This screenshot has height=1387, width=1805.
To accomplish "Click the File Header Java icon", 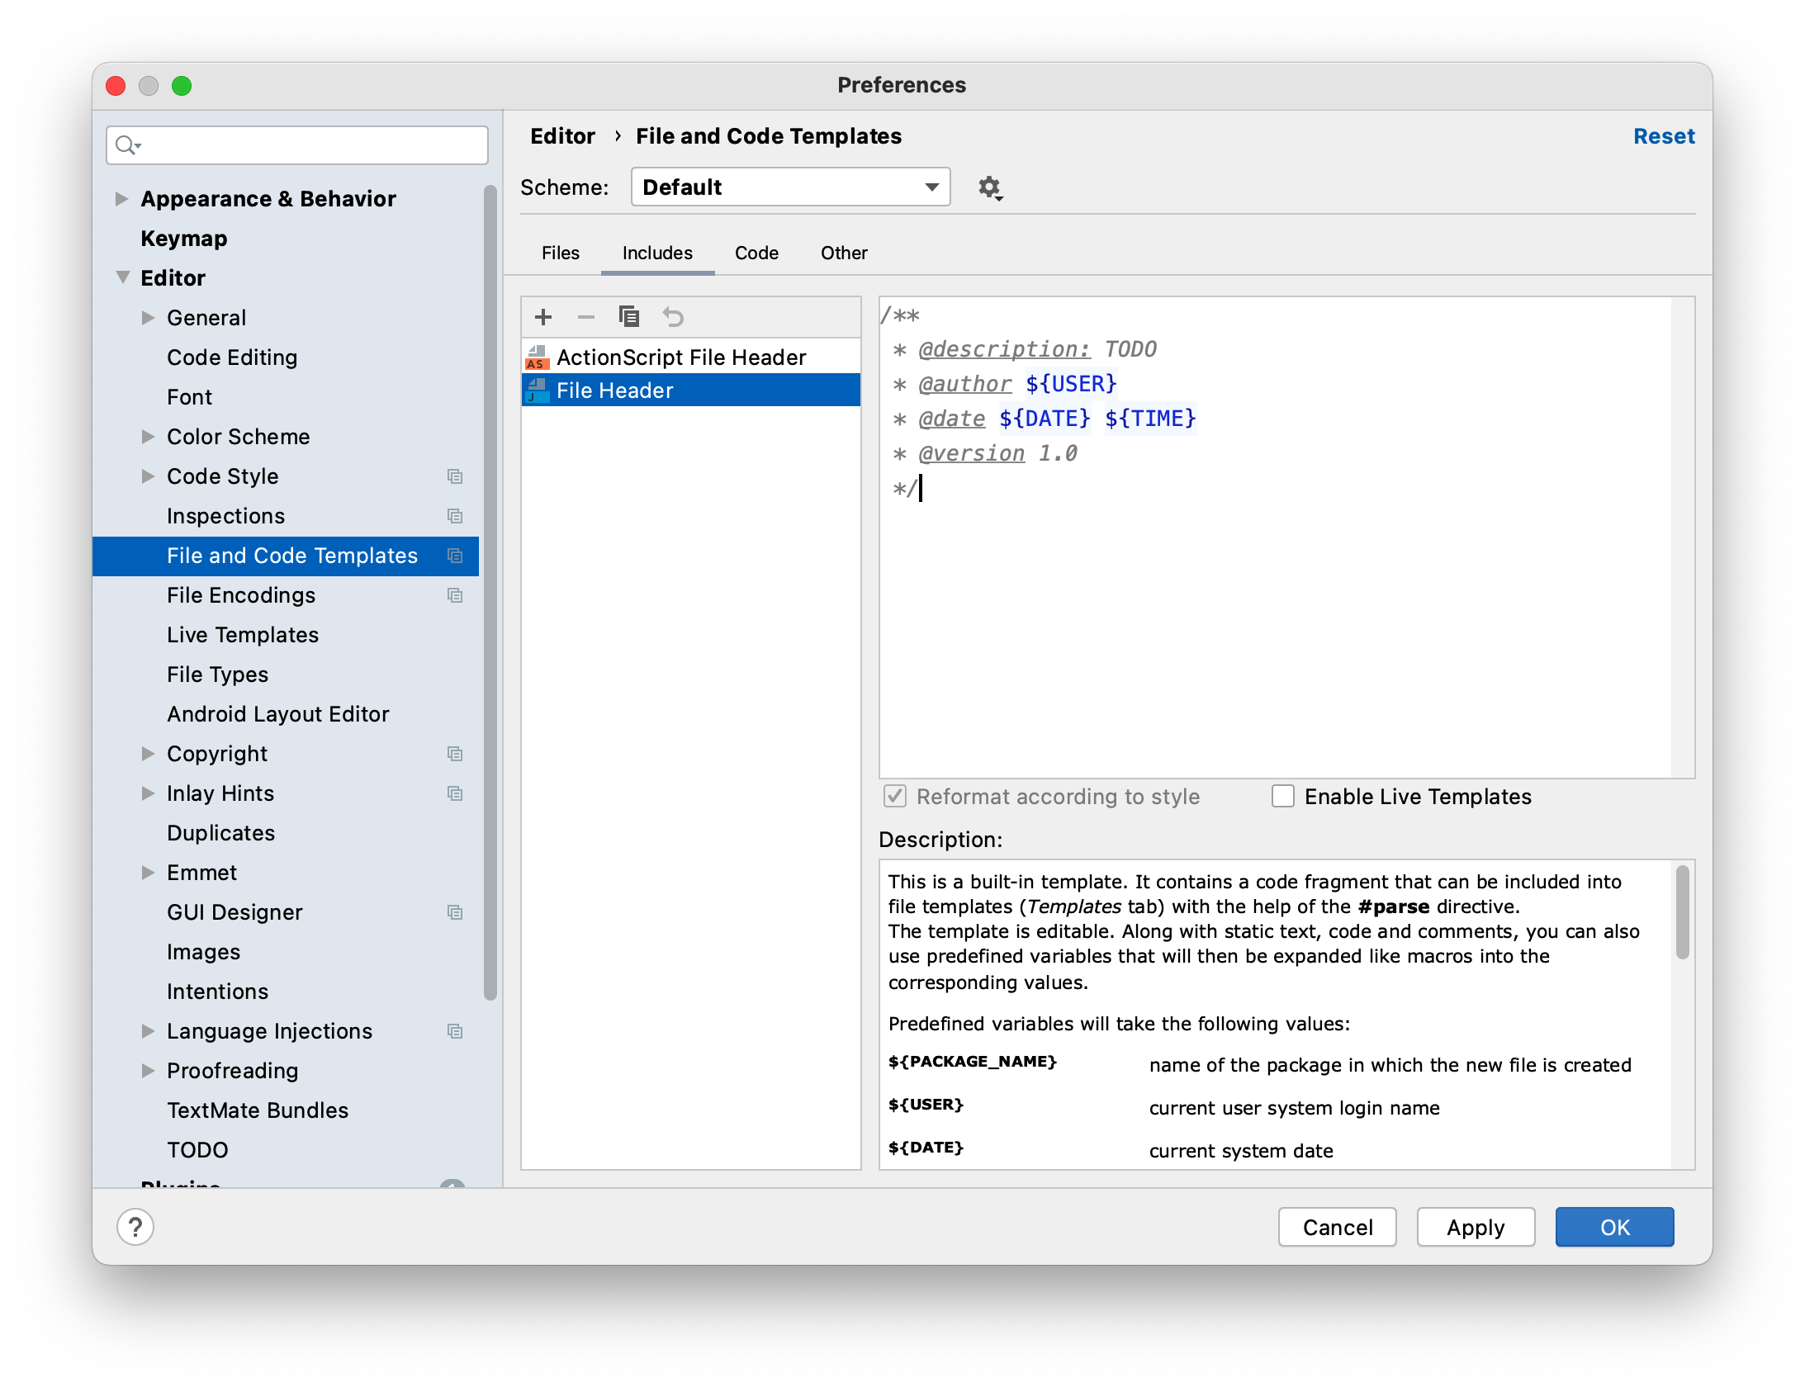I will [537, 391].
